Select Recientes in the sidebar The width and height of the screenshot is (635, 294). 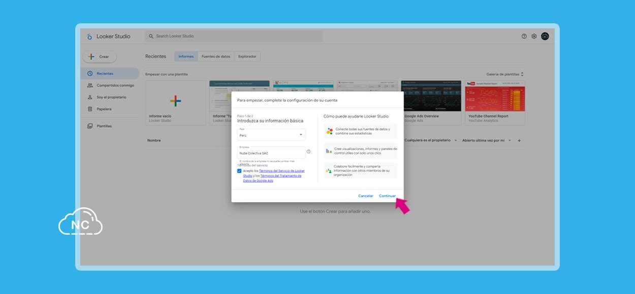click(x=110, y=73)
